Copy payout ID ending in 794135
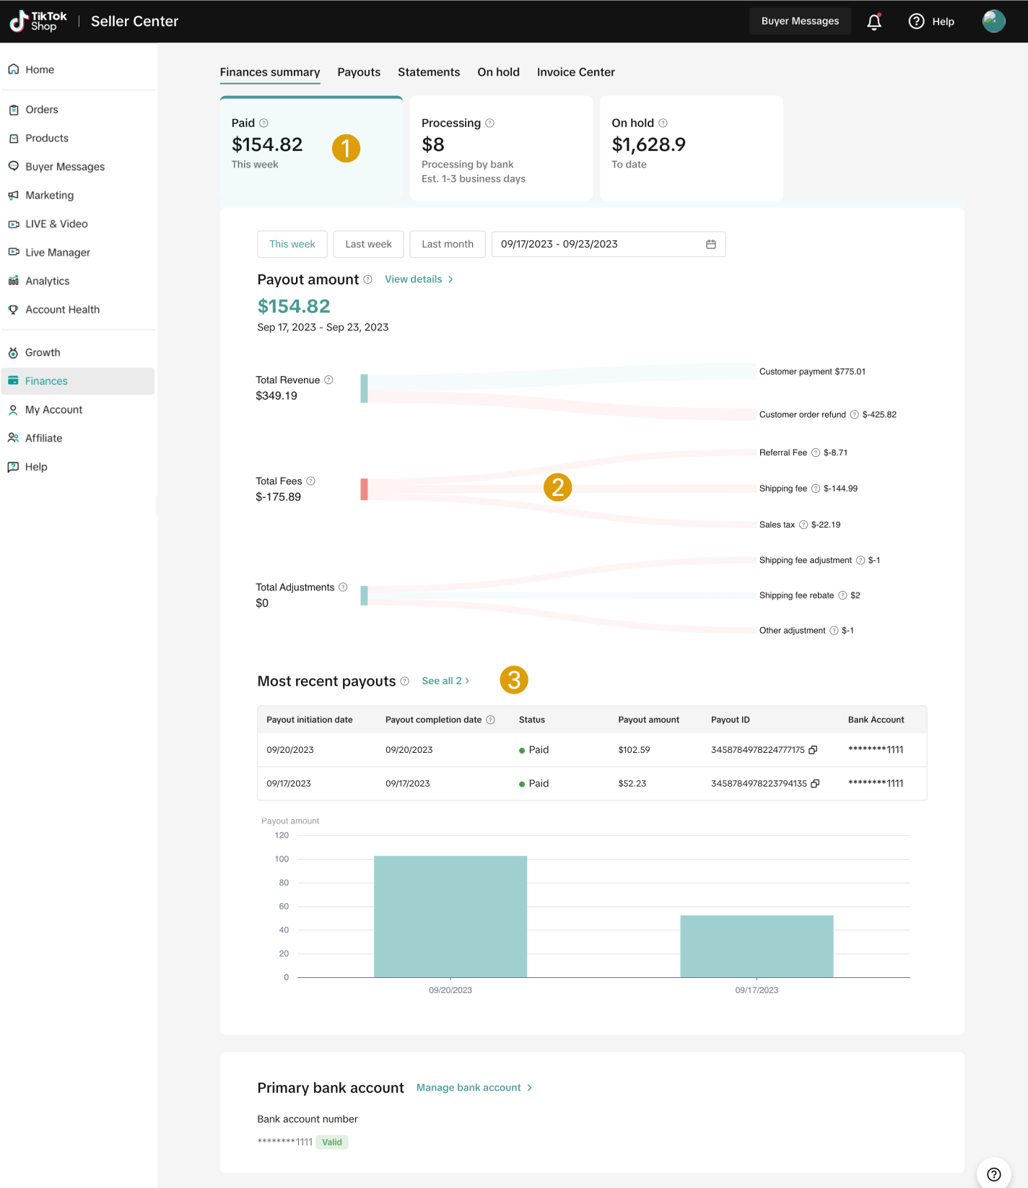Screen dimensions: 1028x1188 [815, 784]
